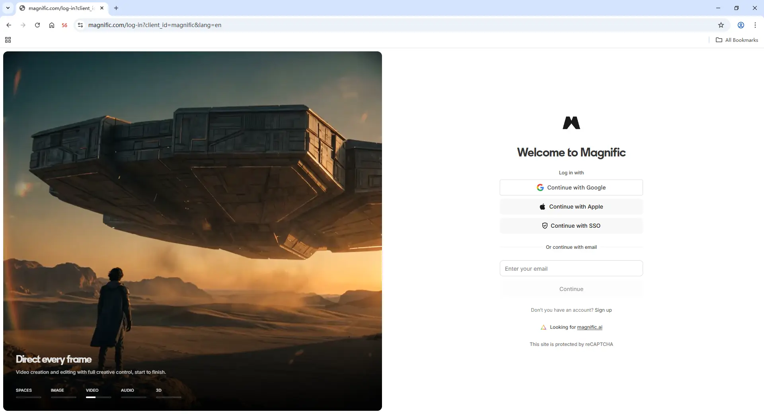Reload the current page
764x414 pixels.
pyautogui.click(x=37, y=25)
